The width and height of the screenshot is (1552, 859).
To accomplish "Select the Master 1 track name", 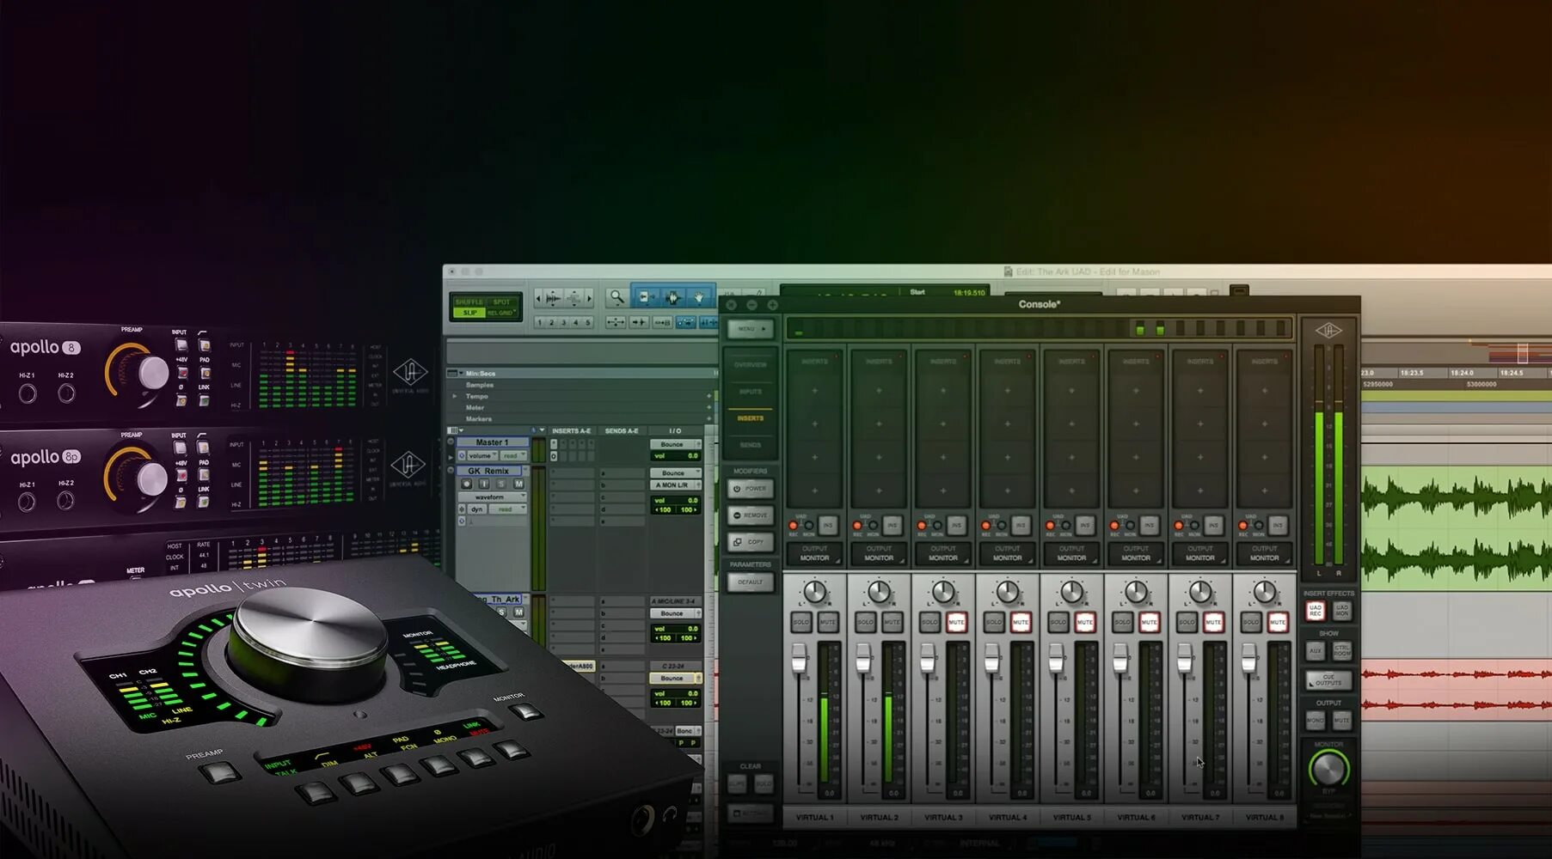I will (x=493, y=442).
